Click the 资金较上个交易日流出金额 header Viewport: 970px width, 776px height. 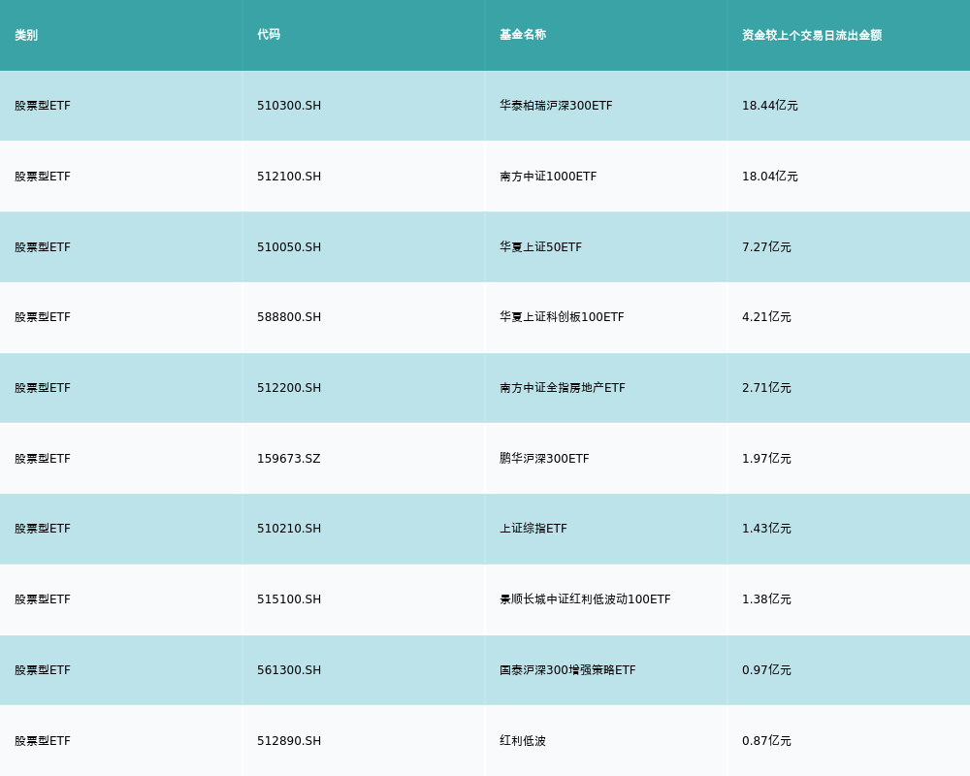pos(812,35)
